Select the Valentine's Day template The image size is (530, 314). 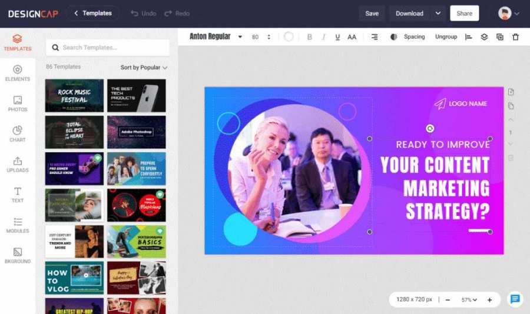pos(137,278)
